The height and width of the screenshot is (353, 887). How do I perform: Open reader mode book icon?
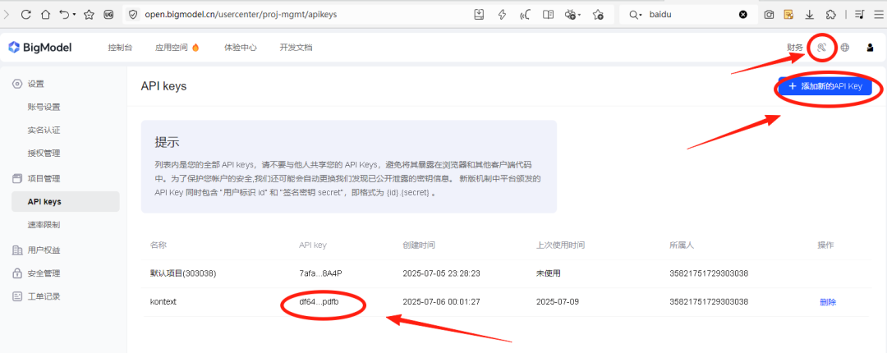(548, 15)
